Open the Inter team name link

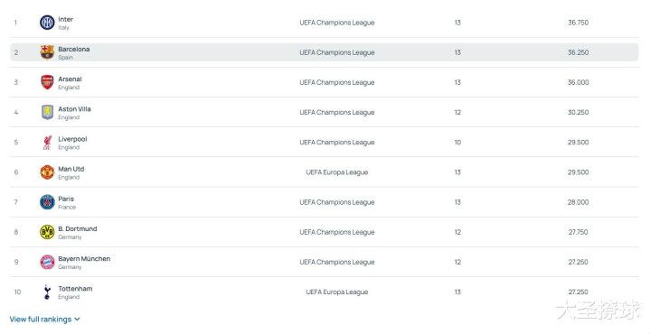pos(65,19)
